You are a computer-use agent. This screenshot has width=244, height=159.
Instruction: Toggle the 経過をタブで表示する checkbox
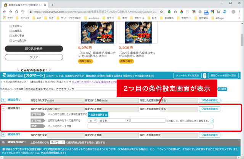3,149
